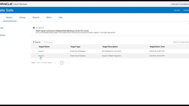Click the Deregister button
The width and height of the screenshot is (189, 106).
coord(48,42)
